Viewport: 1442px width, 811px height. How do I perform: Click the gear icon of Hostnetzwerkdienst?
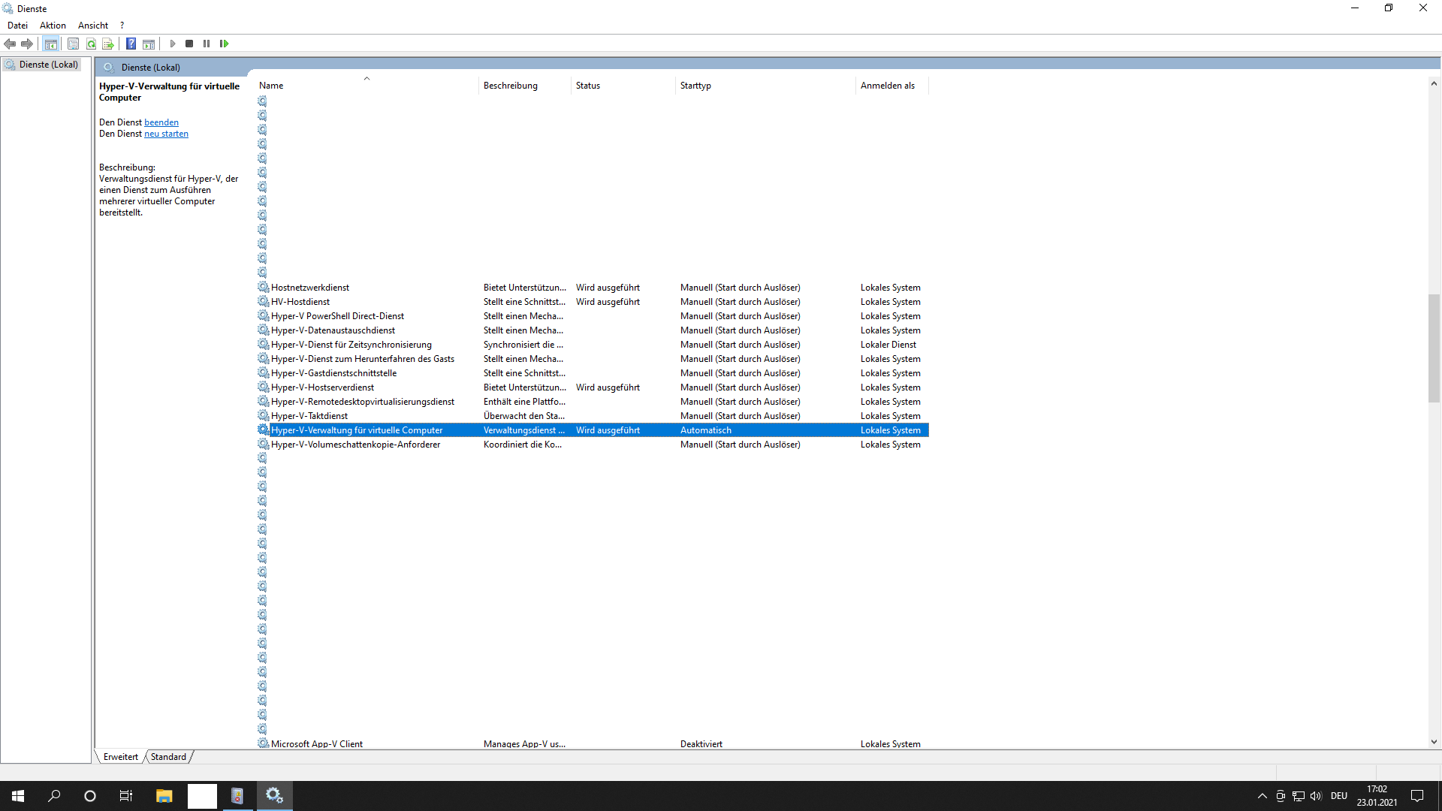263,287
